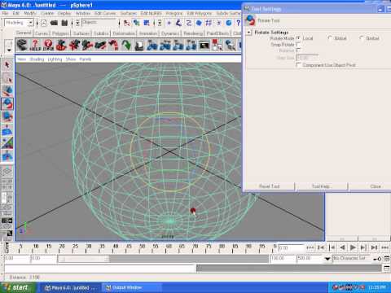
Task: Enable Component Use Object Pivot checkbox
Action: (298, 65)
